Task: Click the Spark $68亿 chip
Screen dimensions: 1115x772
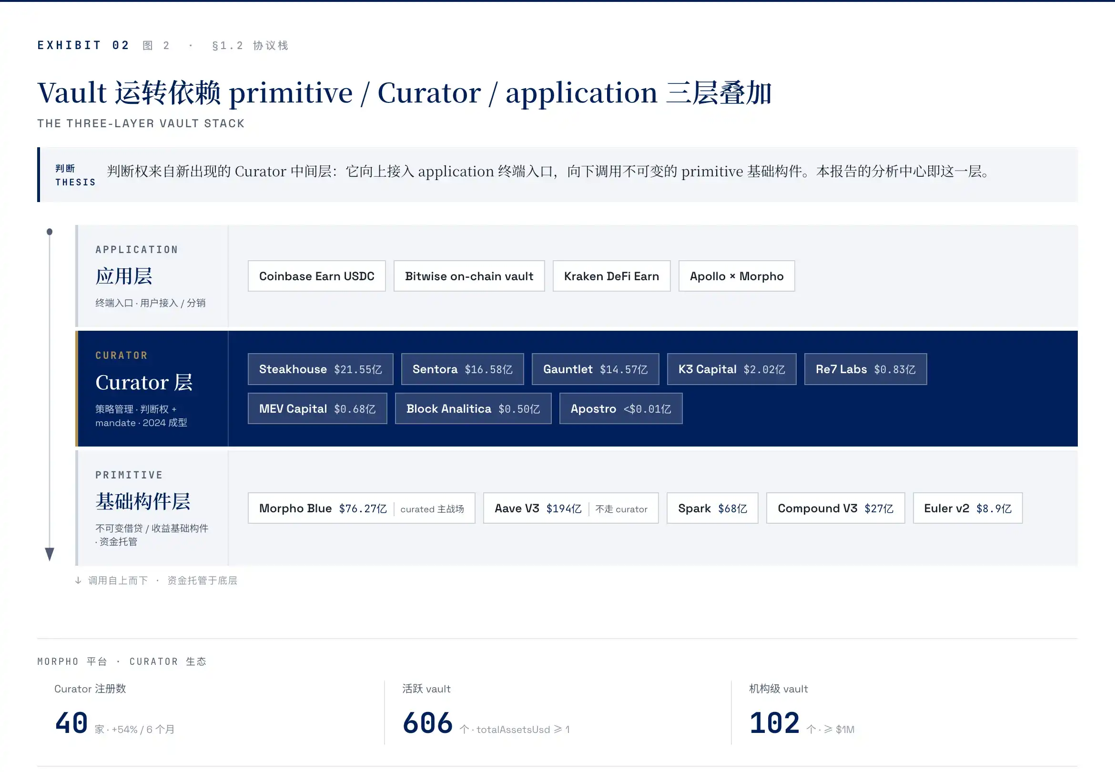Action: (713, 508)
